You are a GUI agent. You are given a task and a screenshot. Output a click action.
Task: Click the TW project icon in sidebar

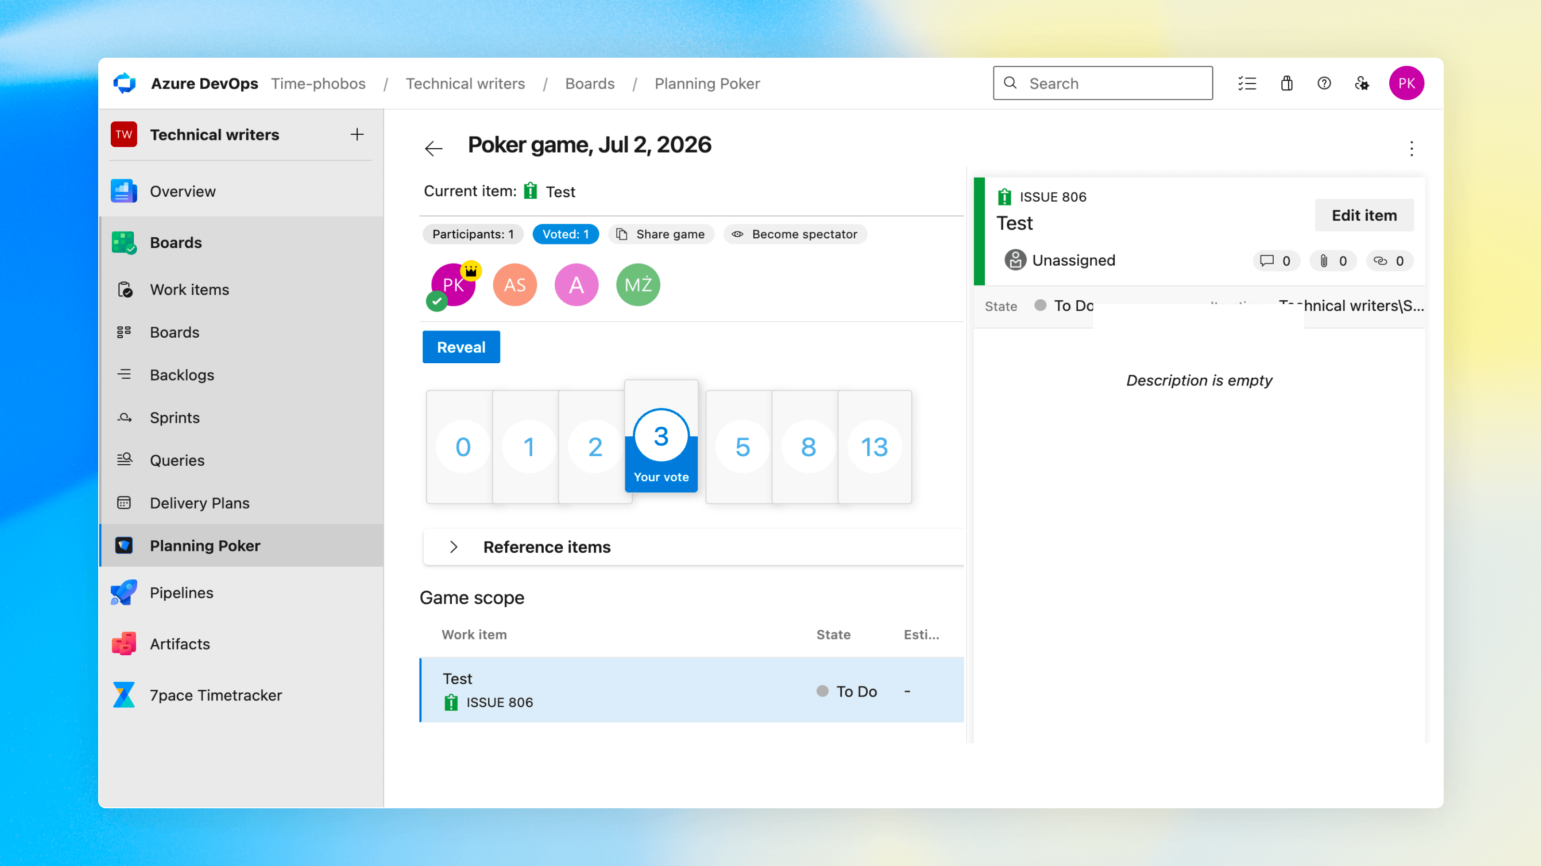124,135
